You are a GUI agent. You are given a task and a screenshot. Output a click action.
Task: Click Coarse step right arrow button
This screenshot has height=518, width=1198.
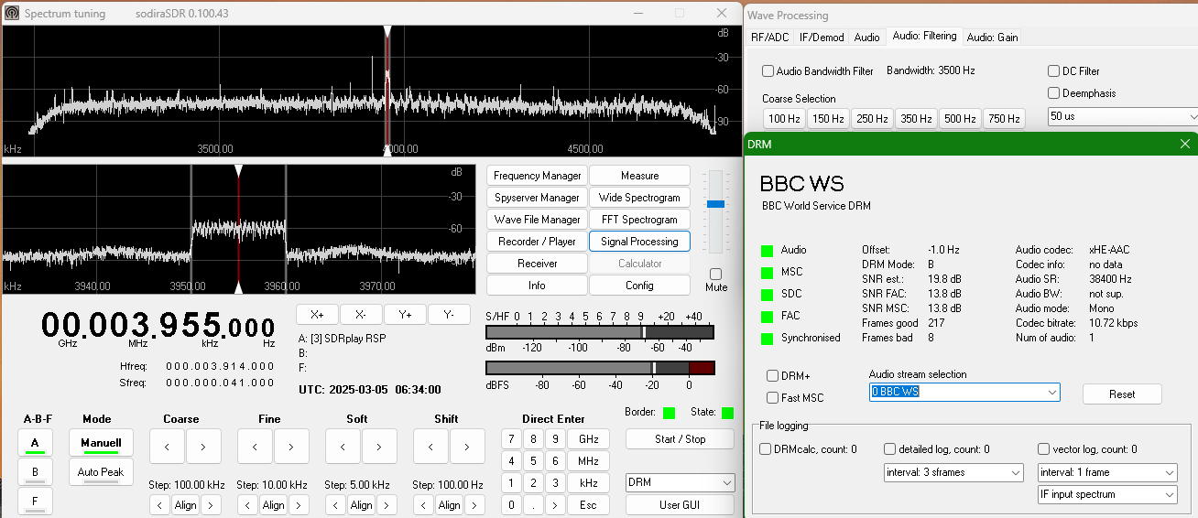203,447
